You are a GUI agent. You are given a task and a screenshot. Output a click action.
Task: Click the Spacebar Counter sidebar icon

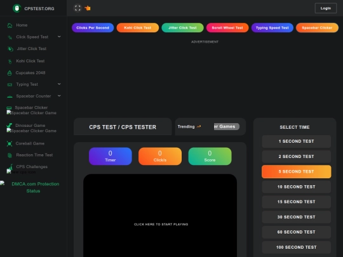coord(10,96)
